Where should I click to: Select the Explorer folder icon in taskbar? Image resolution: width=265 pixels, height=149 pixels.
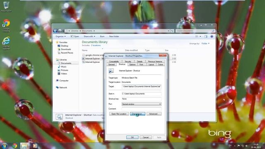pyautogui.click(x=25, y=146)
